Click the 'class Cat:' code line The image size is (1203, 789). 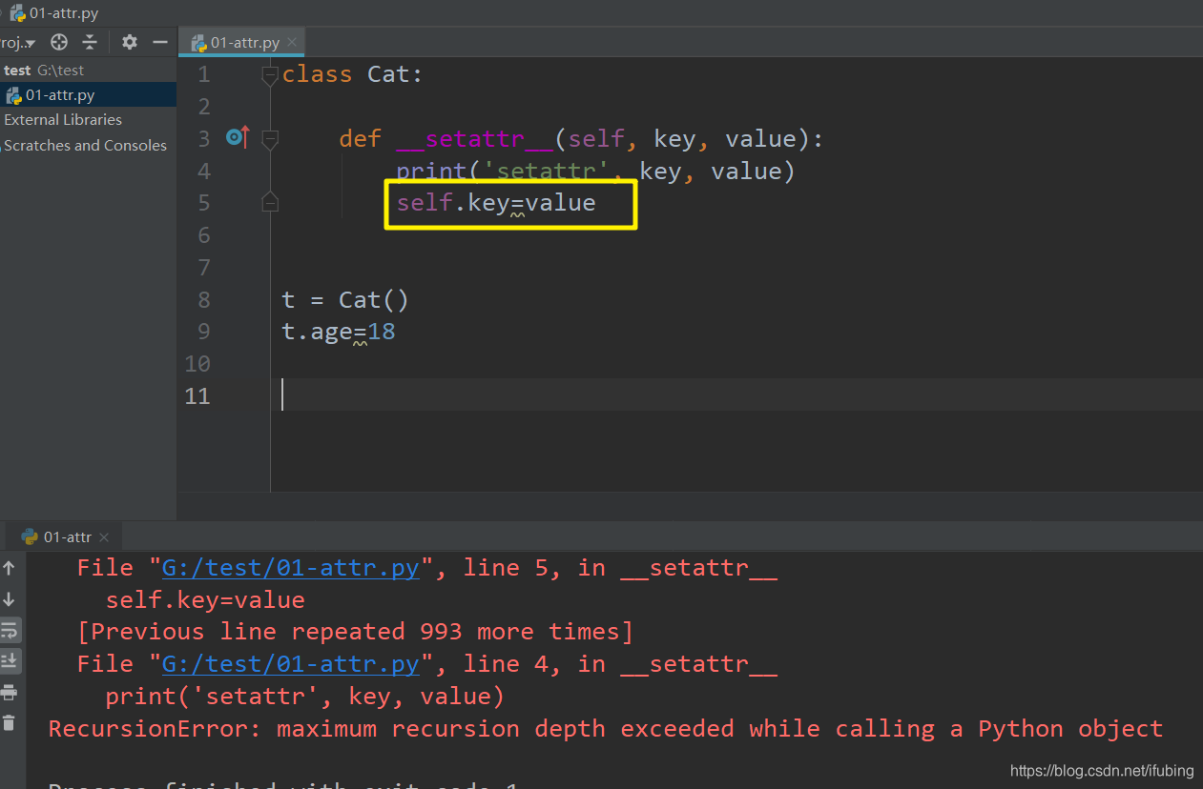(x=352, y=74)
